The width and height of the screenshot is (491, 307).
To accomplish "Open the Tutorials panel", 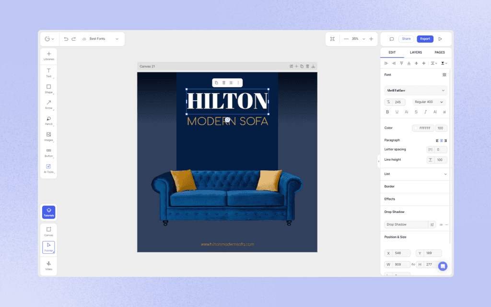I will click(x=48, y=212).
